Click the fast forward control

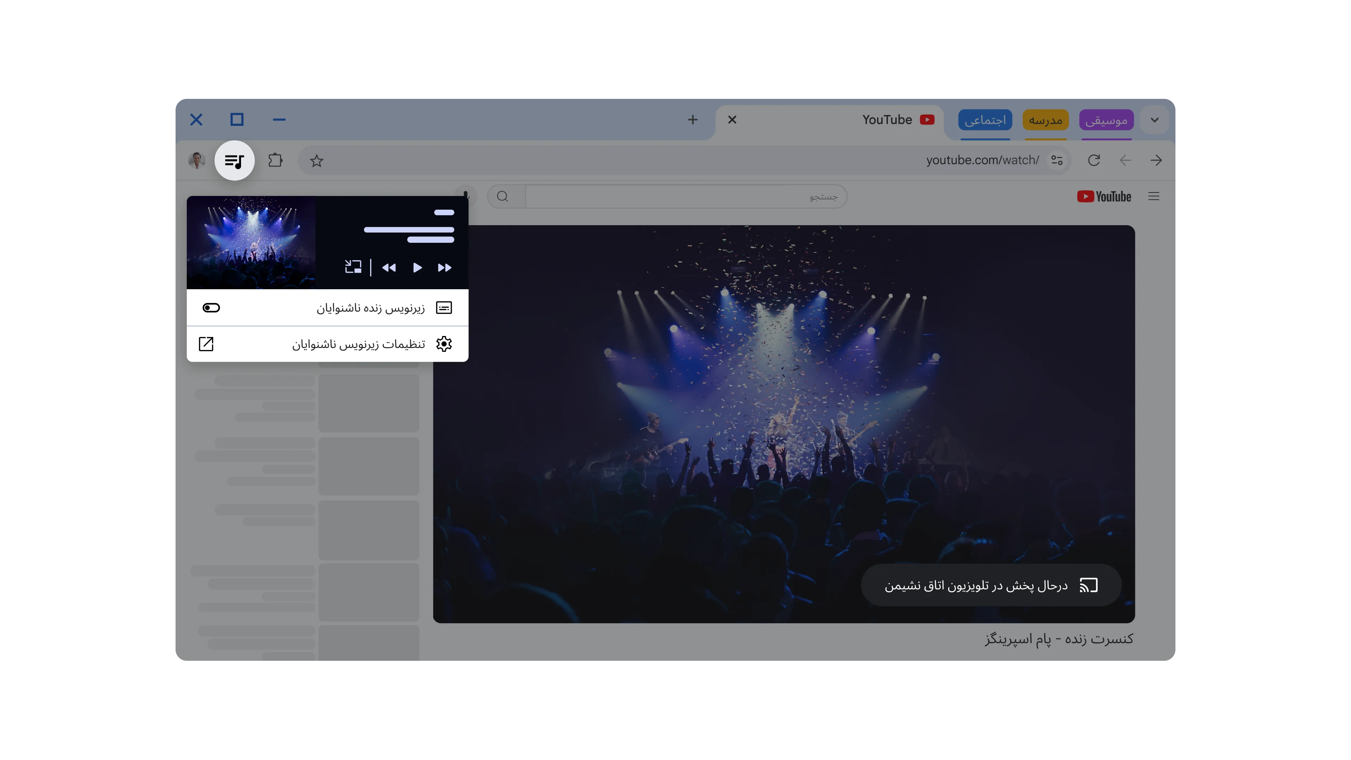444,267
